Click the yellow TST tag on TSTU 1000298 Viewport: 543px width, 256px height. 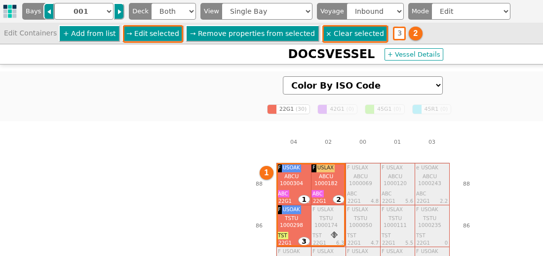pyautogui.click(x=282, y=236)
